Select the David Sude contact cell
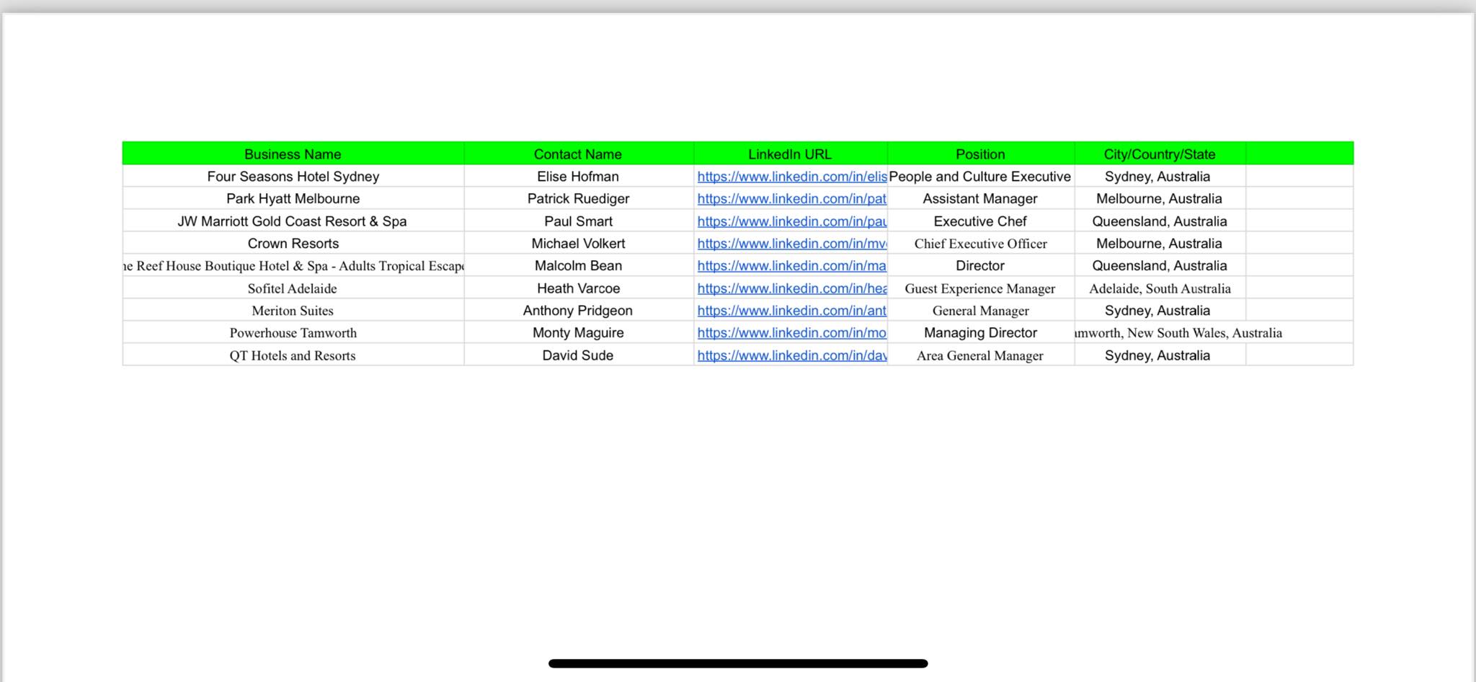The height and width of the screenshot is (682, 1476). coord(579,355)
